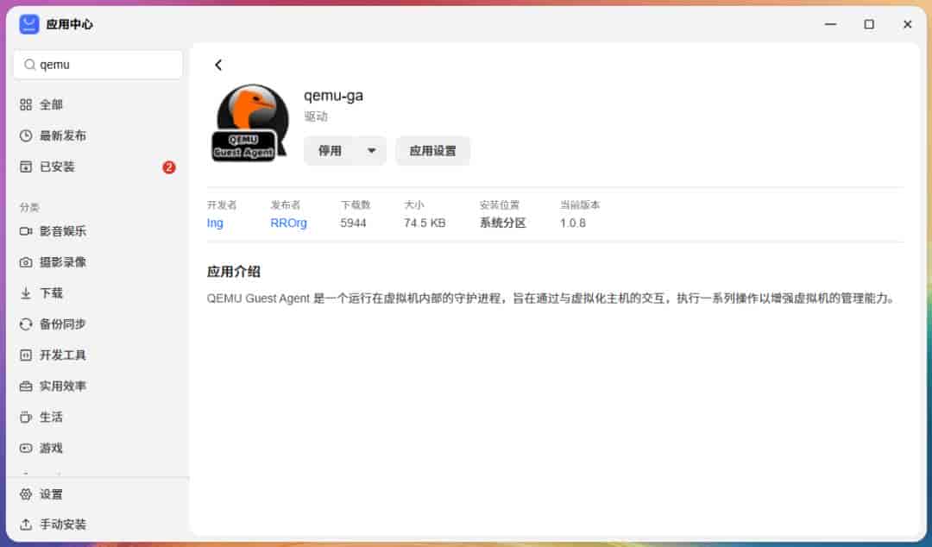The height and width of the screenshot is (547, 932).
Task: Click the 停用 button
Action: [330, 150]
